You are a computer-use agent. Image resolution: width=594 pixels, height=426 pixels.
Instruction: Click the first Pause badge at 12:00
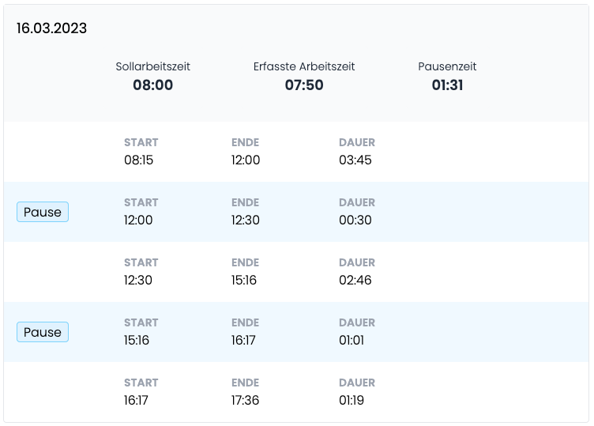[43, 212]
